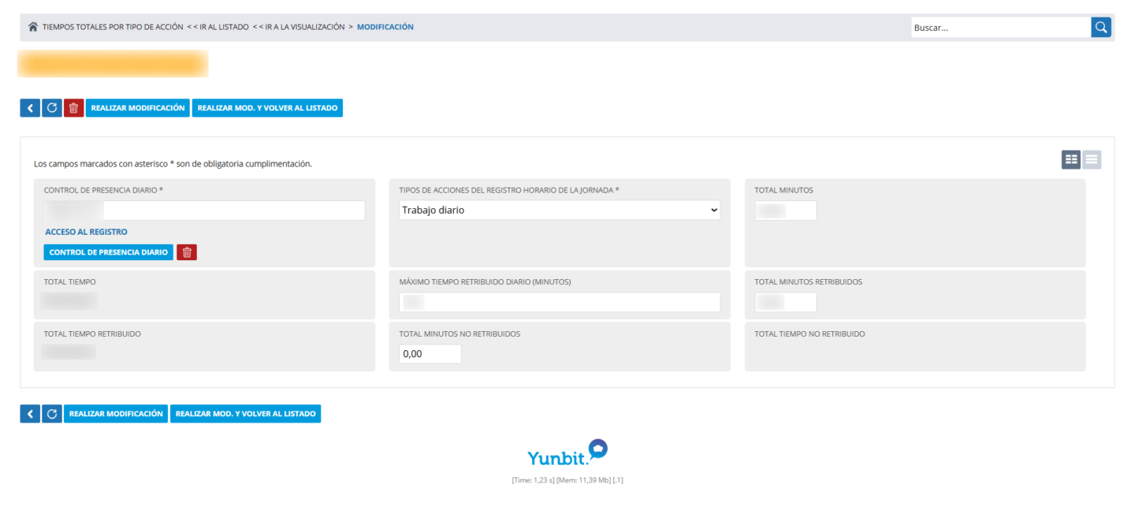
Task: Click the top refresh icon button
Action: 52,108
